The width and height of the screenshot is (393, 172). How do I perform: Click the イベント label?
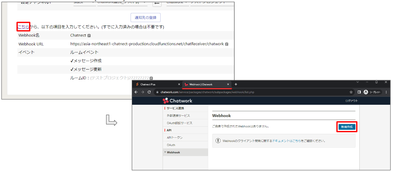coord(27,52)
